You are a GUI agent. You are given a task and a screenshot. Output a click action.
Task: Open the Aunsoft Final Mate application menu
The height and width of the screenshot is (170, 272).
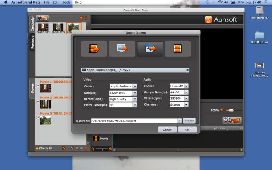pos(26,2)
